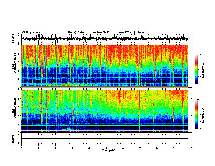The image size is (215, 166).
Task: Click the "7" tick on the time axis
Action: [140, 148]
